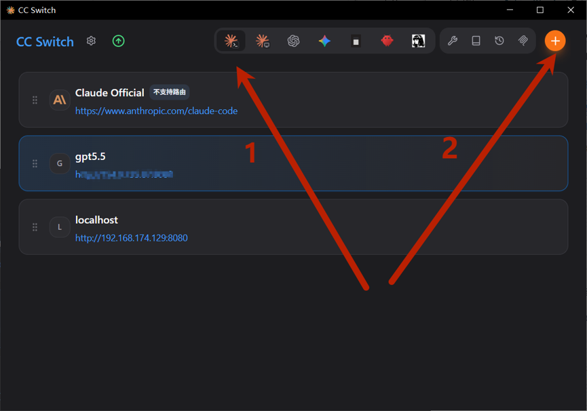Select the gpt5.5 provider name
The height and width of the screenshot is (411, 587).
tap(90, 156)
